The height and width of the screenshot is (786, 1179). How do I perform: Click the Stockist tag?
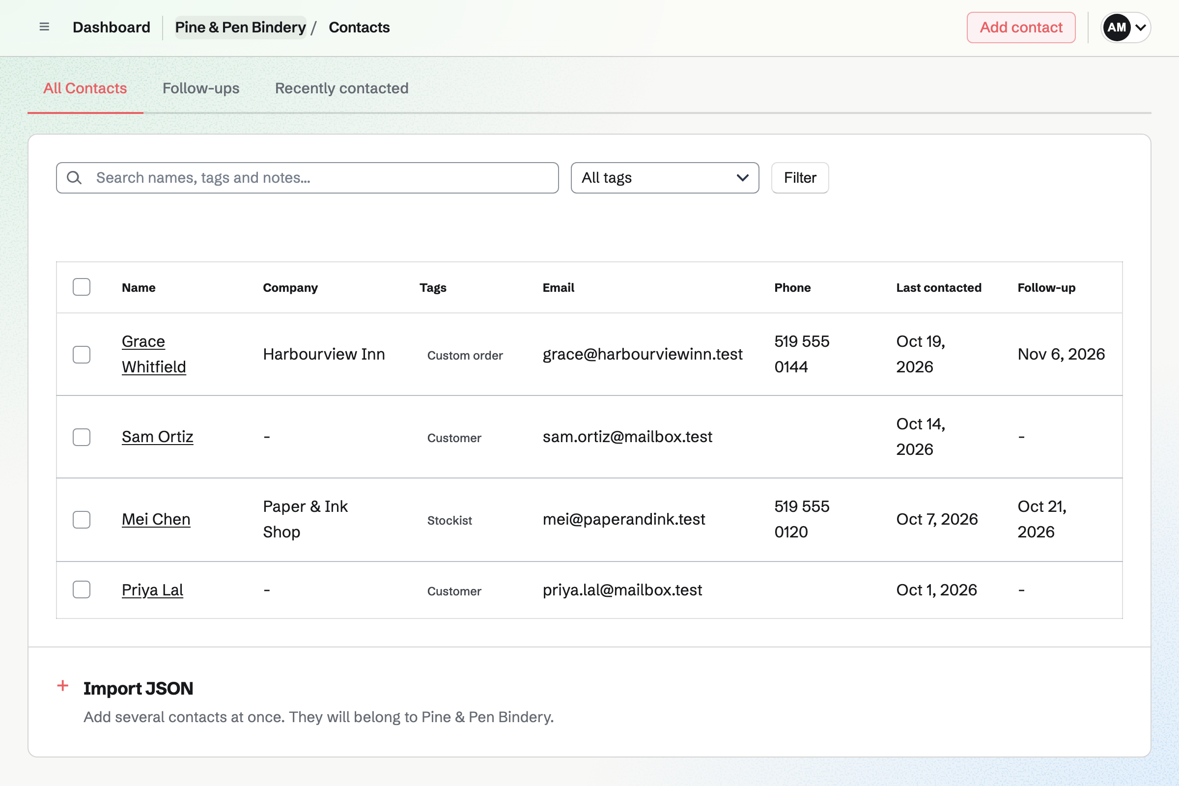click(449, 520)
